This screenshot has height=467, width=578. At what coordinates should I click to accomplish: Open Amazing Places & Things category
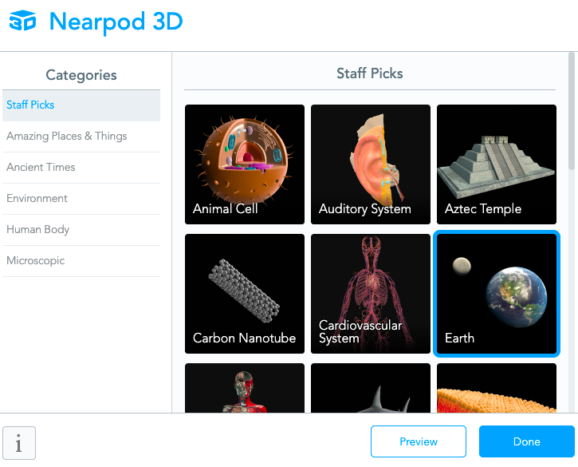tap(81, 137)
